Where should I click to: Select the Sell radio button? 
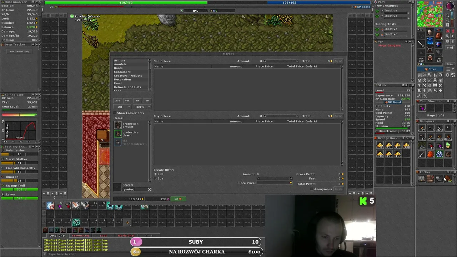point(155,174)
